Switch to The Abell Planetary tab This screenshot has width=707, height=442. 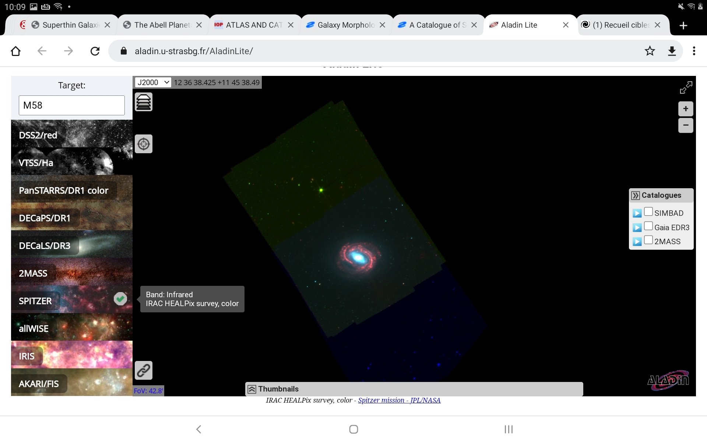[162, 25]
